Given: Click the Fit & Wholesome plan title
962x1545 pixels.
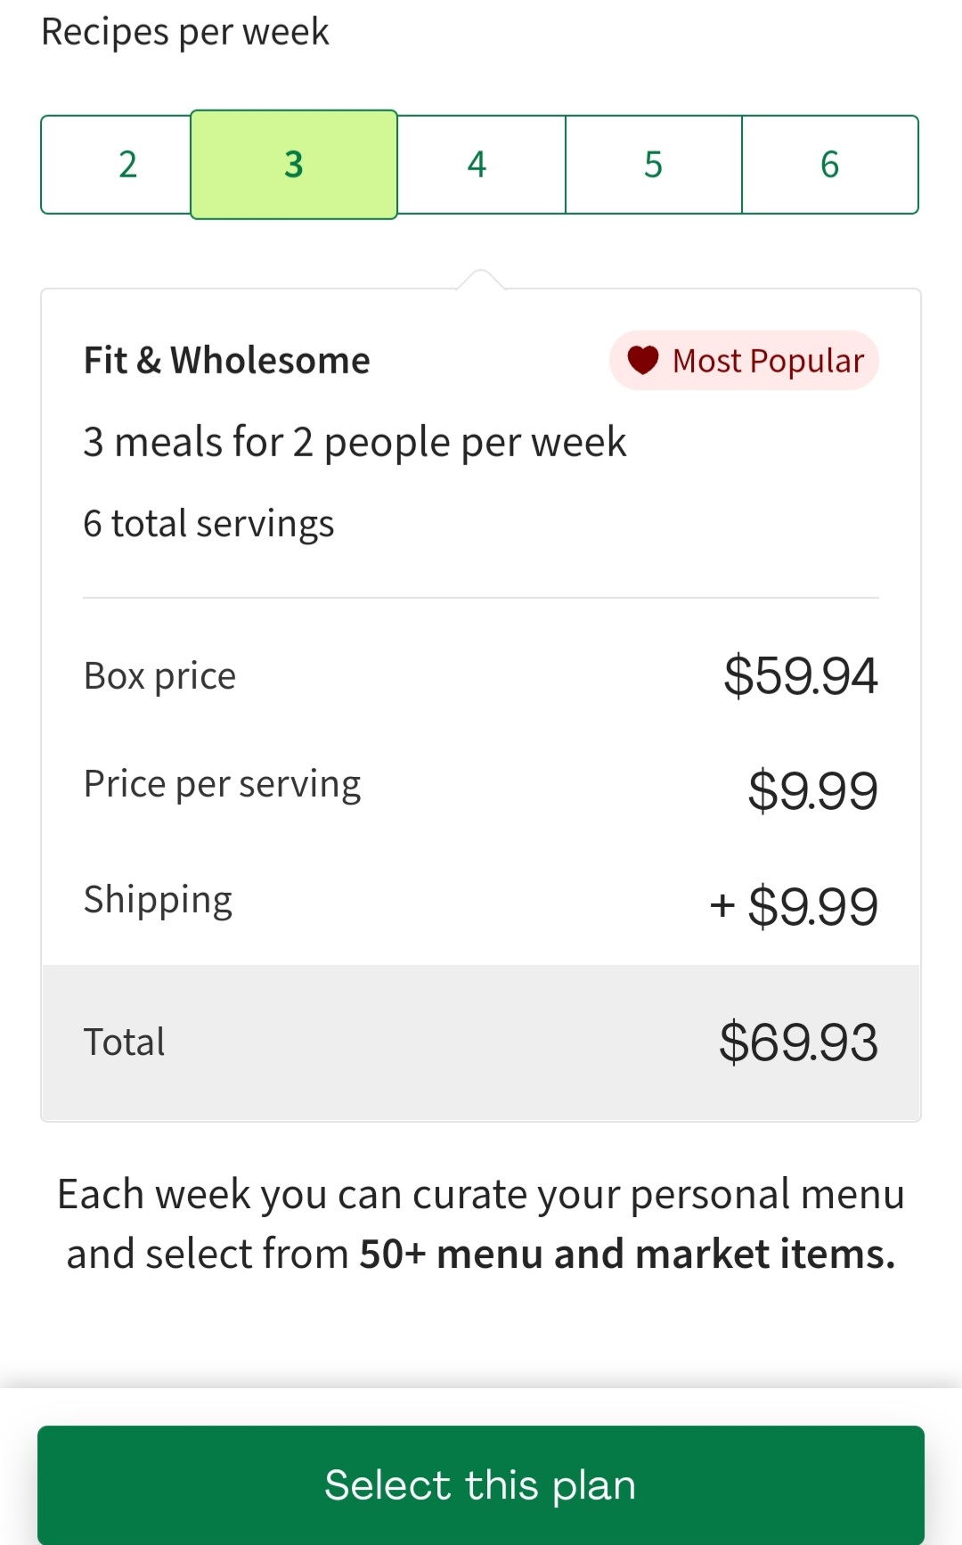Looking at the screenshot, I should tap(227, 361).
